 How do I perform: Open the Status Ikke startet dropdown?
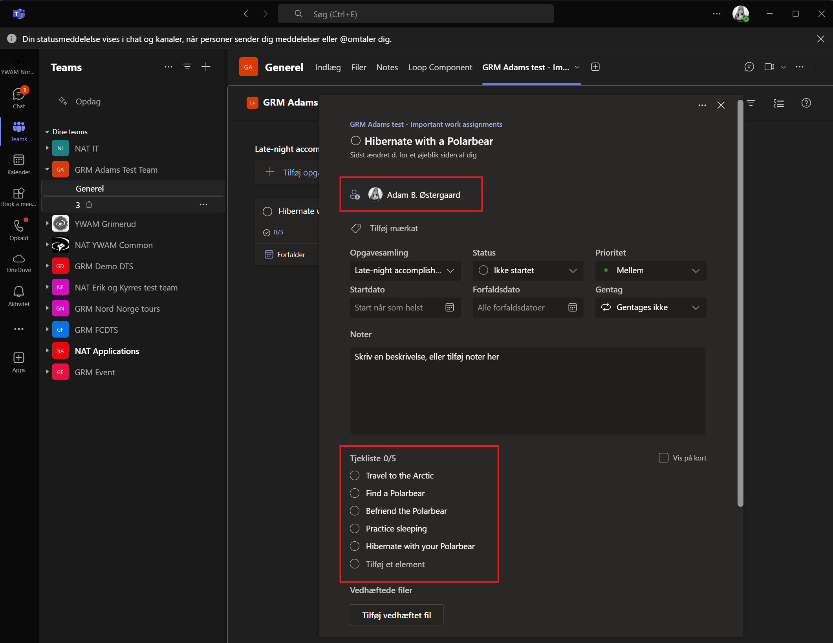[527, 270]
